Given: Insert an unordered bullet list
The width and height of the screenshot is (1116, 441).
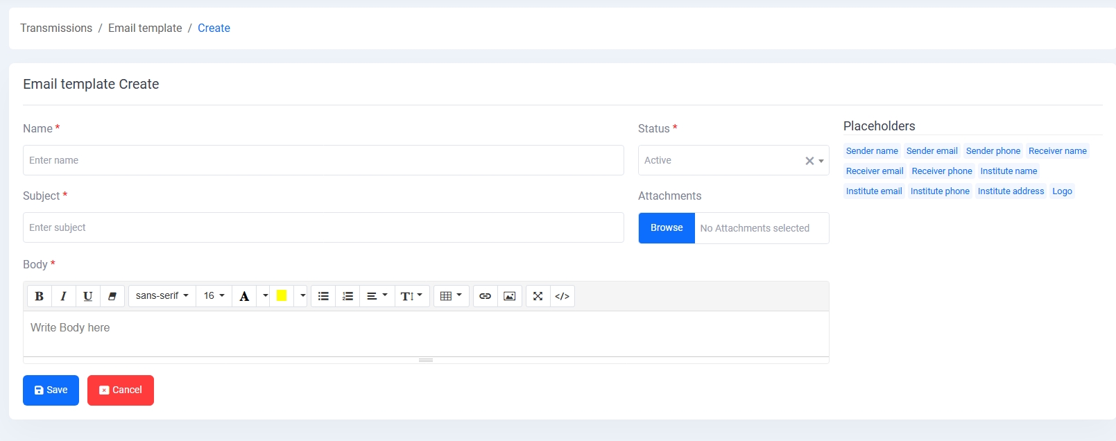Looking at the screenshot, I should (323, 296).
